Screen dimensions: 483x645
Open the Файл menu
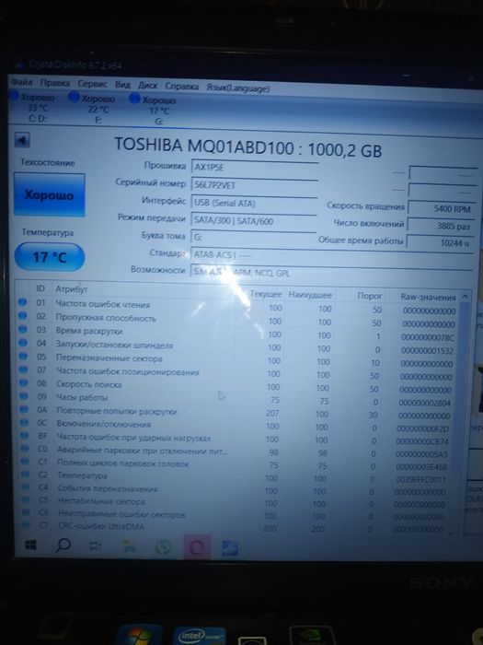21,82
